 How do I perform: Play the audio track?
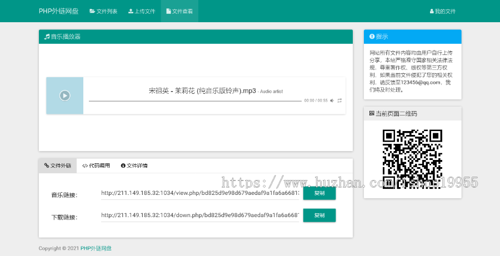65,96
